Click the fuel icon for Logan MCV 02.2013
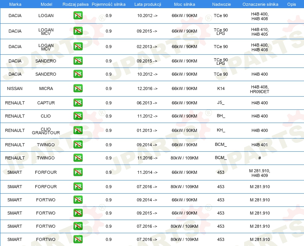Screen dimensions: 304x246 pos(78,47)
